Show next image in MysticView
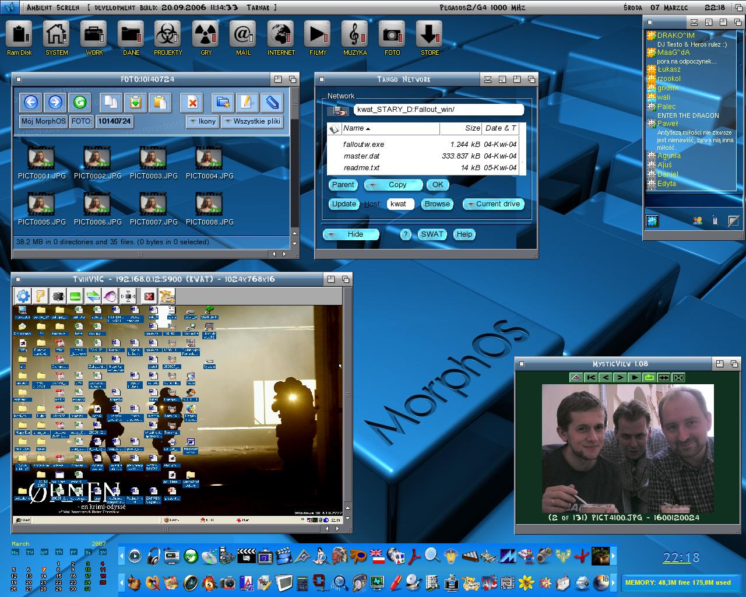The width and height of the screenshot is (746, 597). pyautogui.click(x=620, y=378)
